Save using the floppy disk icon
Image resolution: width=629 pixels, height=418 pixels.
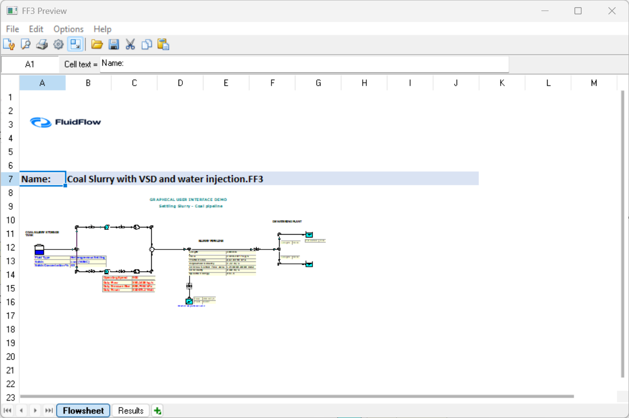pyautogui.click(x=114, y=45)
